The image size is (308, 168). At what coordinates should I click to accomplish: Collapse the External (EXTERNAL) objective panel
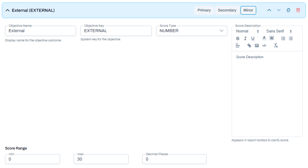coord(8,10)
